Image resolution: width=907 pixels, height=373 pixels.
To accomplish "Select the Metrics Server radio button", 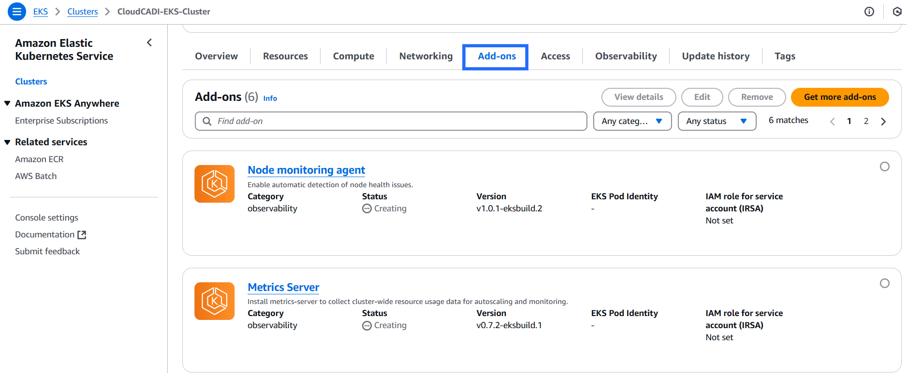I will [884, 283].
